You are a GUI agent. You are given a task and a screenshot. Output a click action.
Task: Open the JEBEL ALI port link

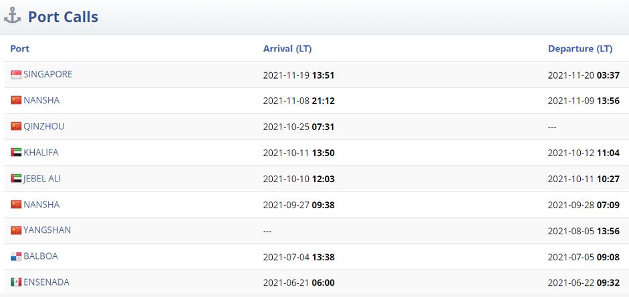click(x=42, y=178)
